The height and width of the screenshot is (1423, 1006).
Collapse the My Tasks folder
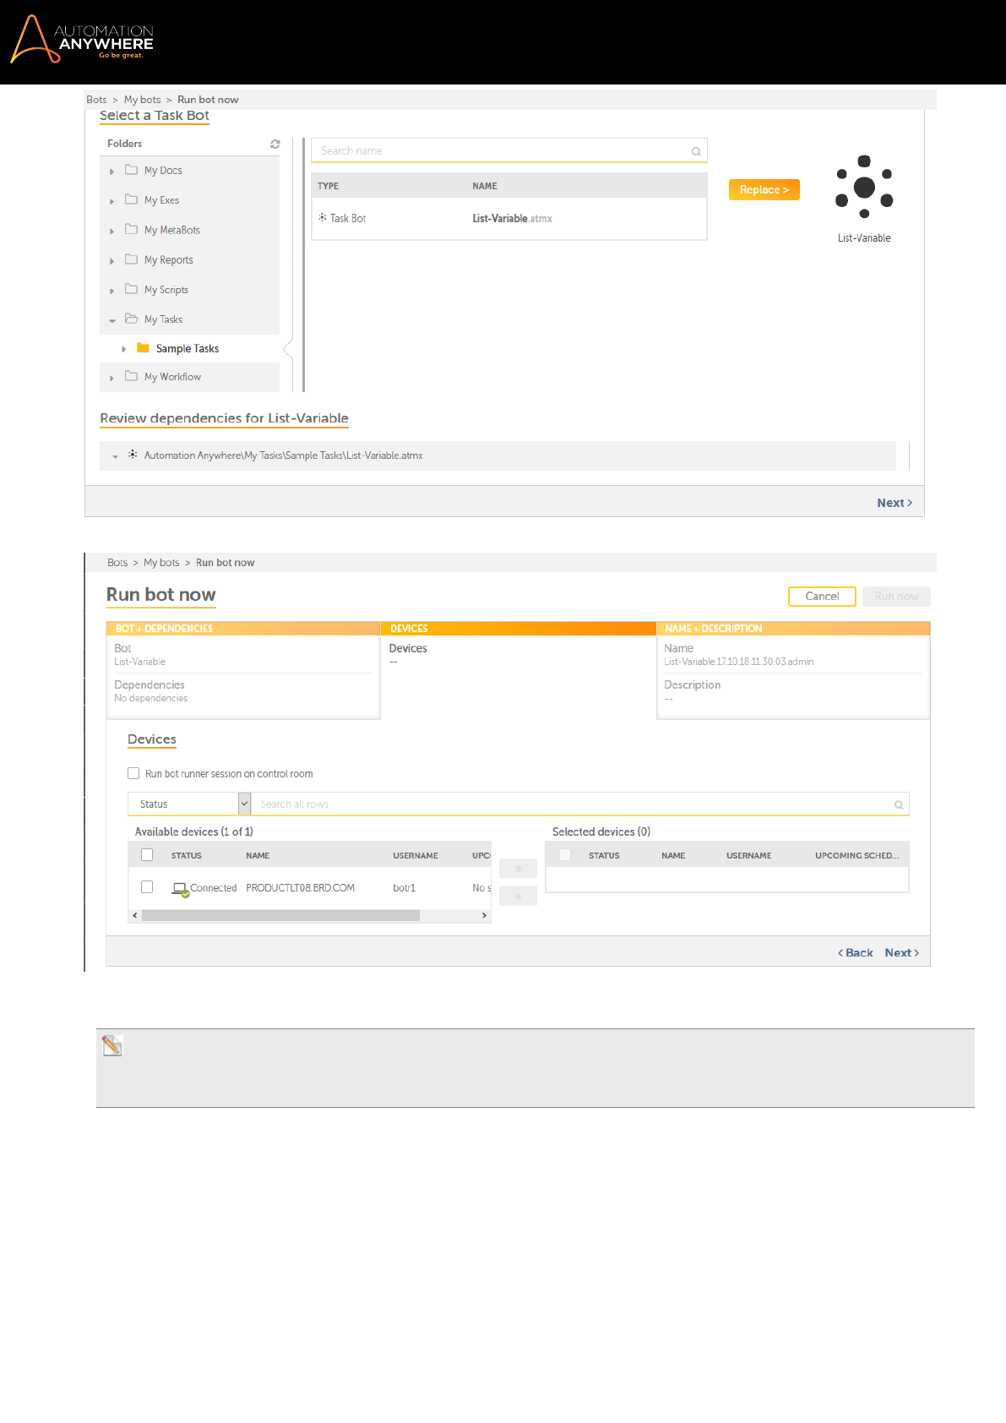pyautogui.click(x=111, y=320)
